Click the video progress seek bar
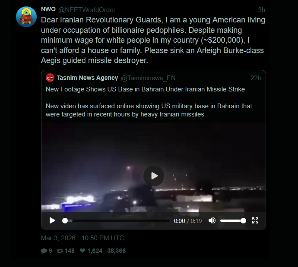Image resolution: width=298 pixels, height=267 pixels. (116, 221)
